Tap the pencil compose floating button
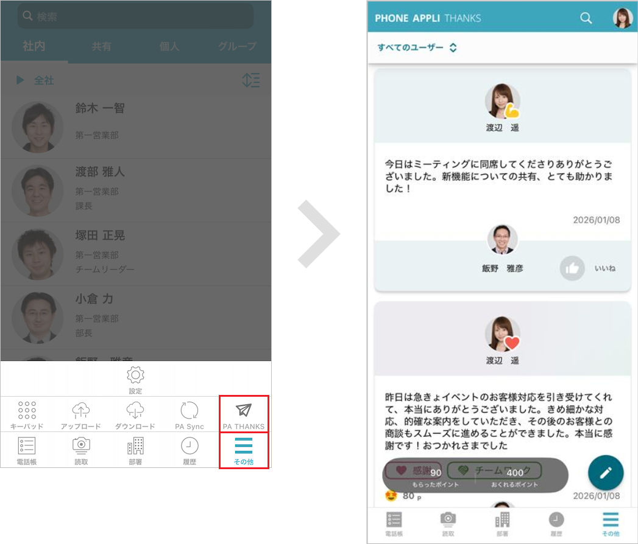 coord(605,473)
